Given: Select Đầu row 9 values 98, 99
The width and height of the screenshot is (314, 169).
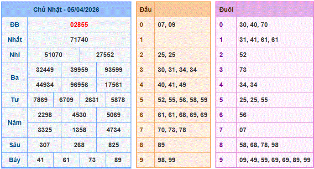Looking at the screenshot, I should [167, 160].
